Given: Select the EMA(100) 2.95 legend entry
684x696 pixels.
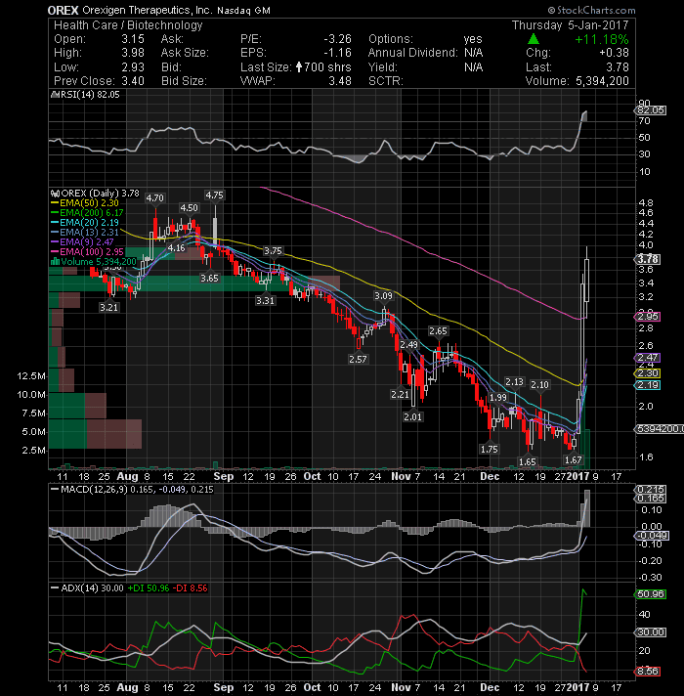Looking at the screenshot, I should coord(87,252).
